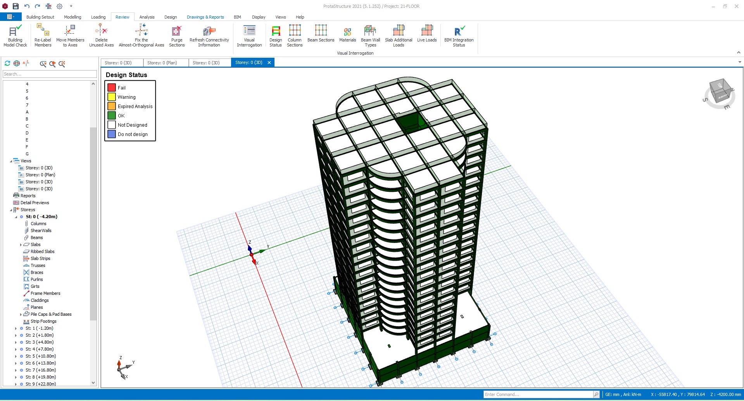This screenshot has width=744, height=401.
Task: Open the Help menu tab
Action: pyautogui.click(x=300, y=17)
